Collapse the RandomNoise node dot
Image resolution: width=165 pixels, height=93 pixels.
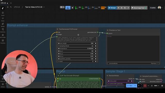(107, 76)
